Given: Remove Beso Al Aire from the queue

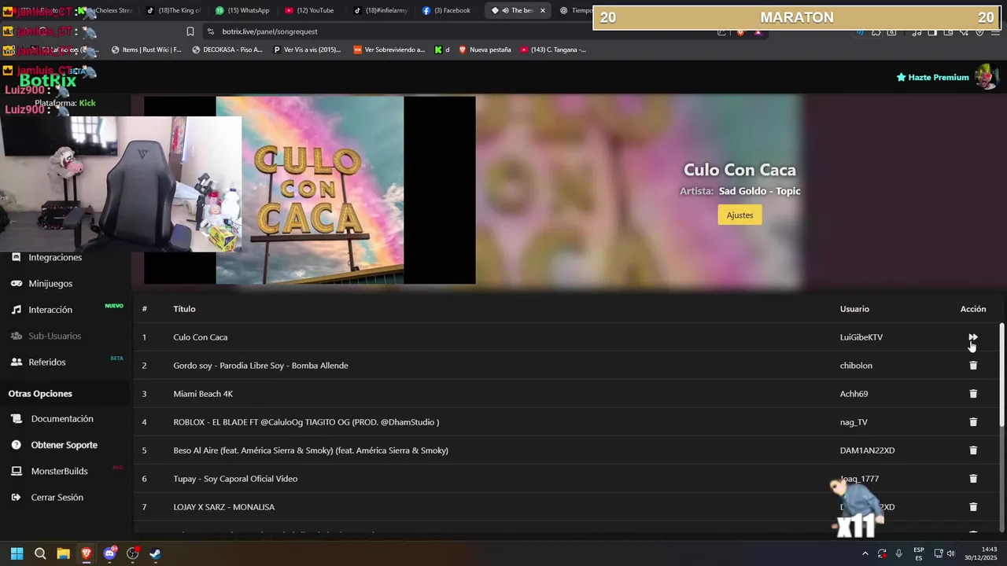Looking at the screenshot, I should pyautogui.click(x=973, y=450).
